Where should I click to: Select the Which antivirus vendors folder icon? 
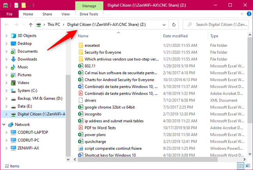[x=81, y=59]
